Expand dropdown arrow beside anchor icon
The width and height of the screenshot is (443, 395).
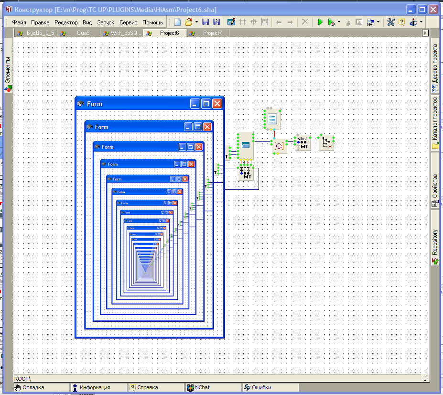pos(421,22)
